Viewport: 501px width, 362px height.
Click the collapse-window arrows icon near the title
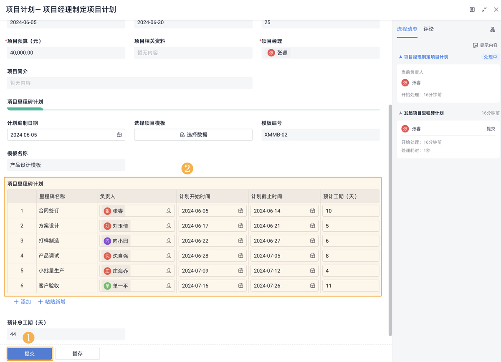(483, 9)
